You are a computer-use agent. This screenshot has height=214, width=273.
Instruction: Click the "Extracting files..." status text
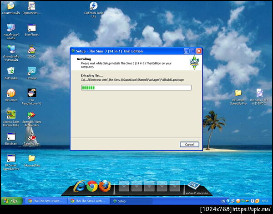92,76
